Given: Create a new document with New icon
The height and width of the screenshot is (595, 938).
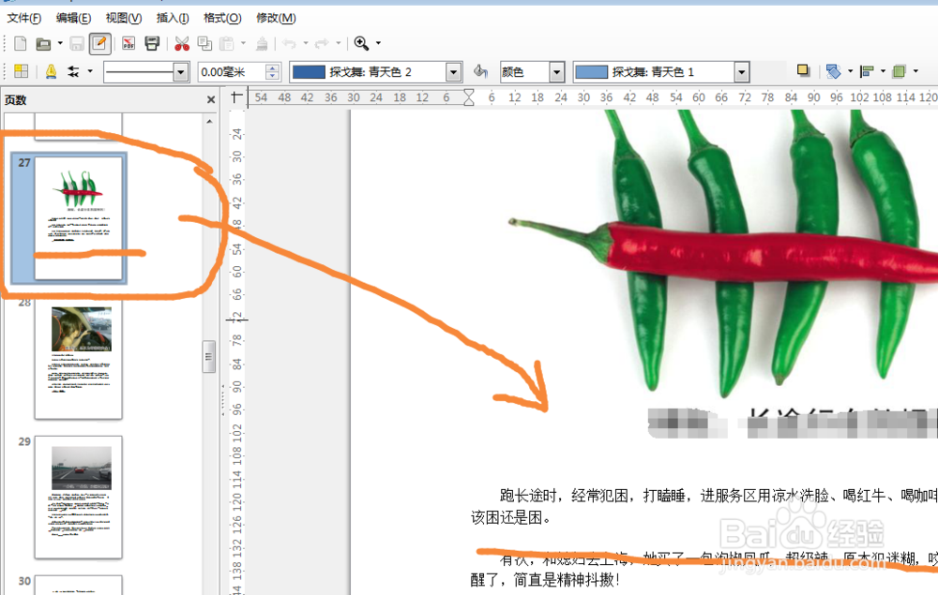Looking at the screenshot, I should tap(21, 44).
